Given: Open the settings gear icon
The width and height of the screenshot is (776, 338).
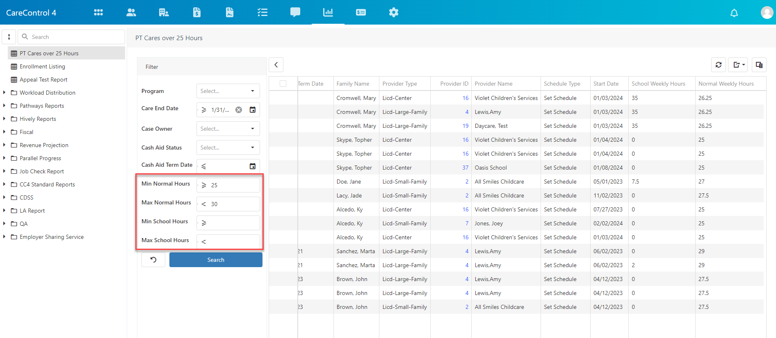Looking at the screenshot, I should [394, 12].
